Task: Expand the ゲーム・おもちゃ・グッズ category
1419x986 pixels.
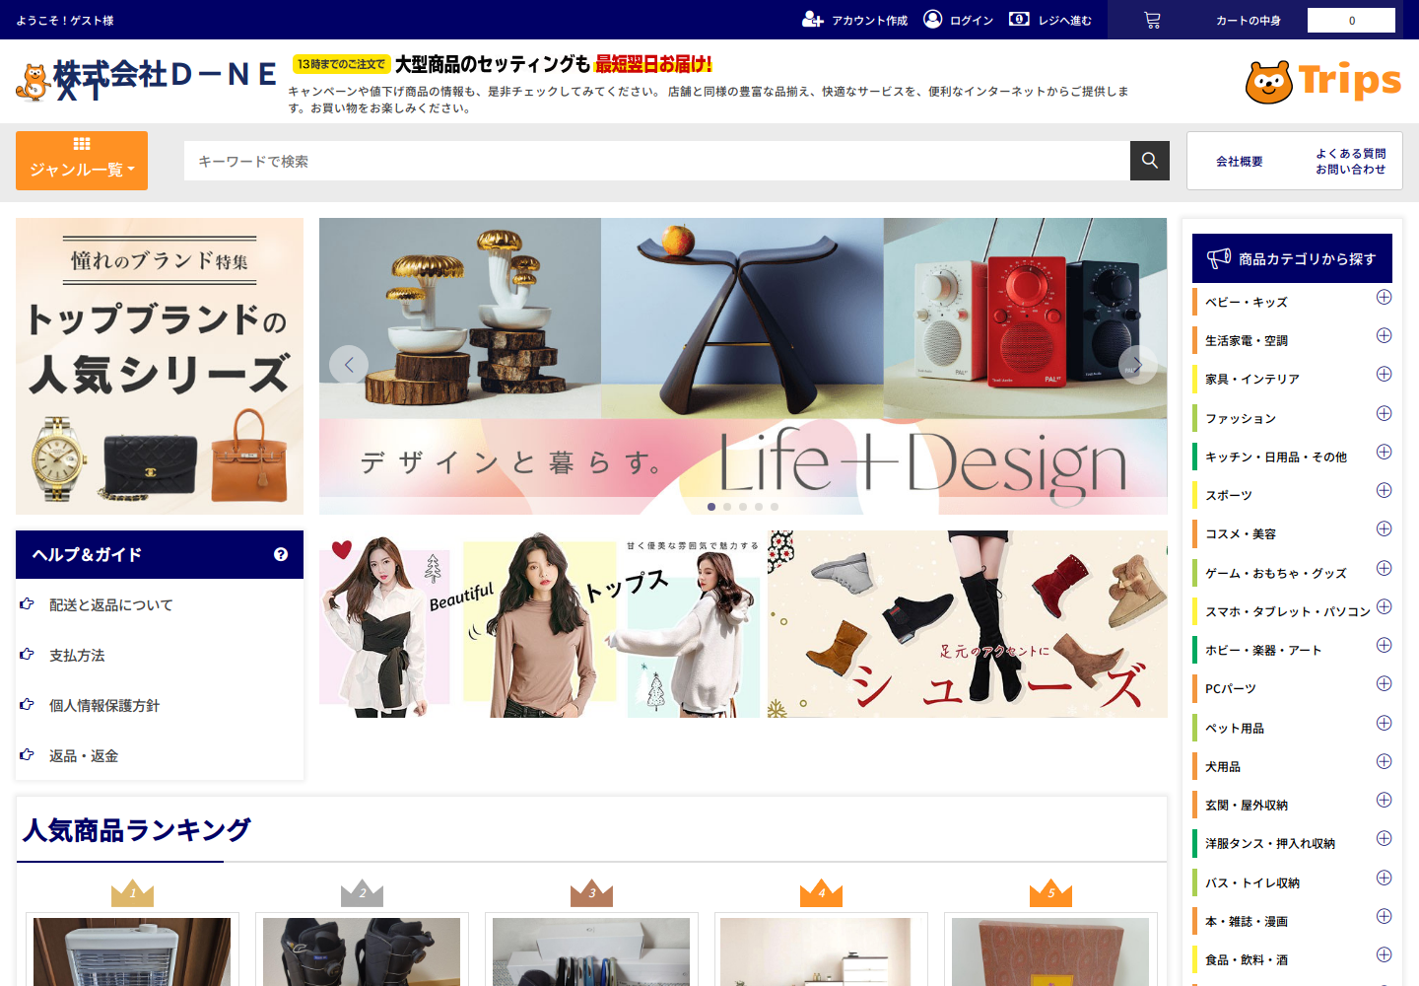Action: (x=1384, y=568)
